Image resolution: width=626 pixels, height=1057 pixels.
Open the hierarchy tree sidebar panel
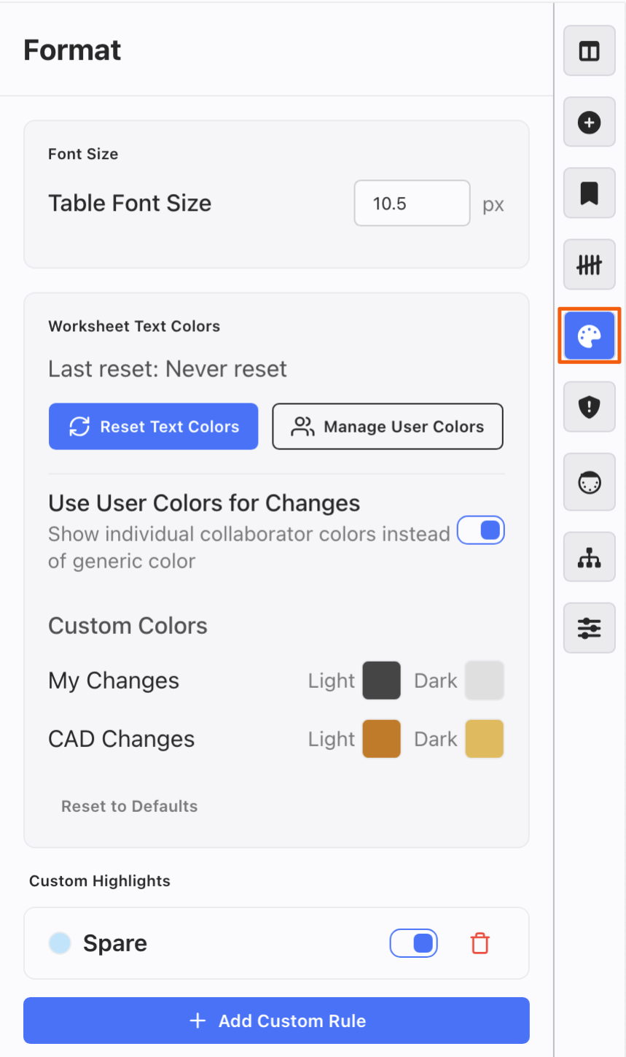589,557
